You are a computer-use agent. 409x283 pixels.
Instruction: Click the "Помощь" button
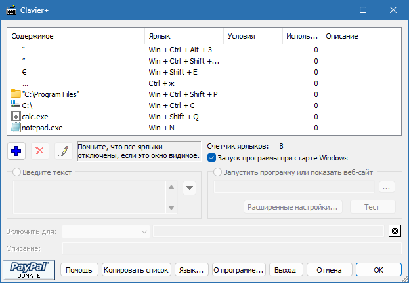click(x=79, y=270)
